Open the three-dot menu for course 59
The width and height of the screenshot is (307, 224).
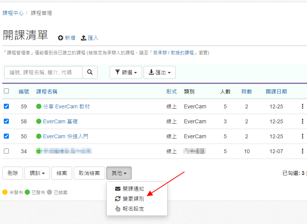pyautogui.click(x=302, y=106)
